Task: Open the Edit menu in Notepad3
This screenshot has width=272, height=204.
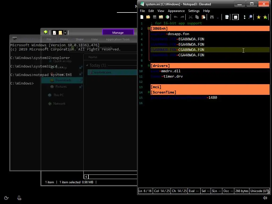Action: click(x=151, y=11)
